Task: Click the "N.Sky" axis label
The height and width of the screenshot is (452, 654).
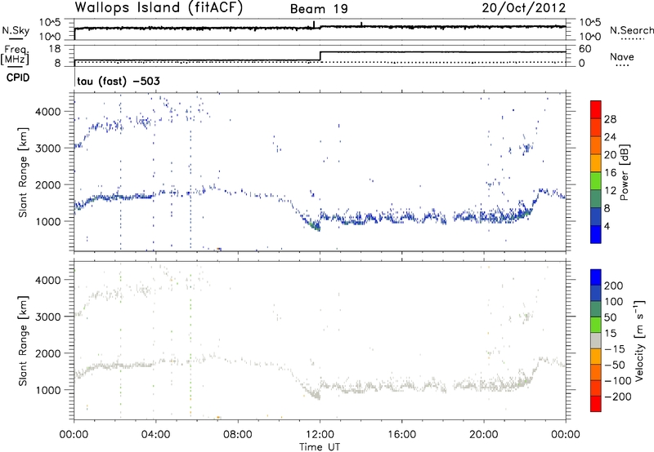Action: click(16, 30)
